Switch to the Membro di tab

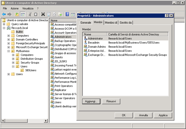coord(111,23)
